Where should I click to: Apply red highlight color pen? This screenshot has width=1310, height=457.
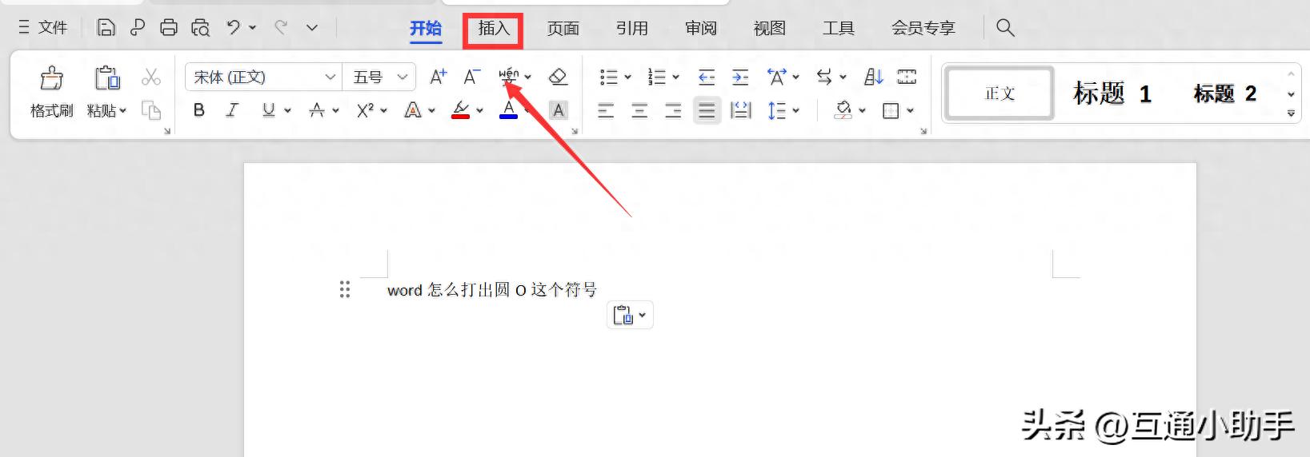pos(460,110)
